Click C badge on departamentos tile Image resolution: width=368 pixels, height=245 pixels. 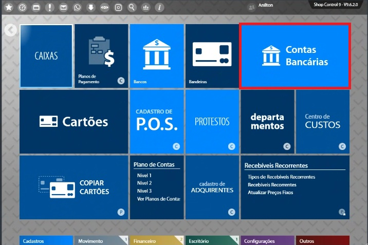[x=287, y=146]
